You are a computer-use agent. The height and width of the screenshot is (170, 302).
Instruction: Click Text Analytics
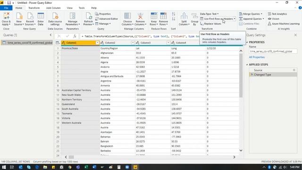[x=277, y=14]
